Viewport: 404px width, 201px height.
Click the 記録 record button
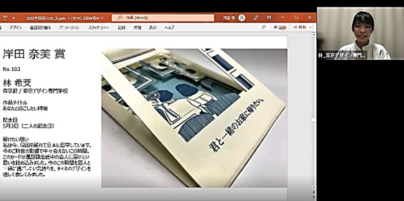coord(279,28)
